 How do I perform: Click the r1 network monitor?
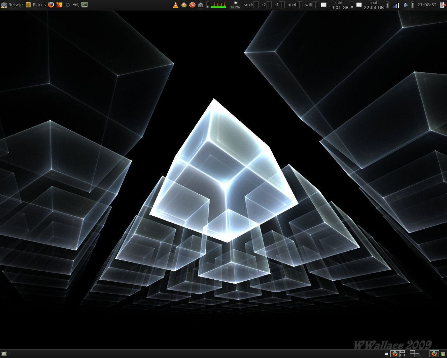point(279,5)
